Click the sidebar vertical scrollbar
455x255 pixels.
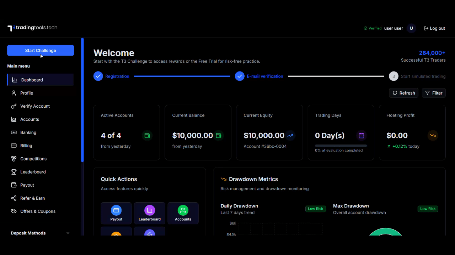82,99
